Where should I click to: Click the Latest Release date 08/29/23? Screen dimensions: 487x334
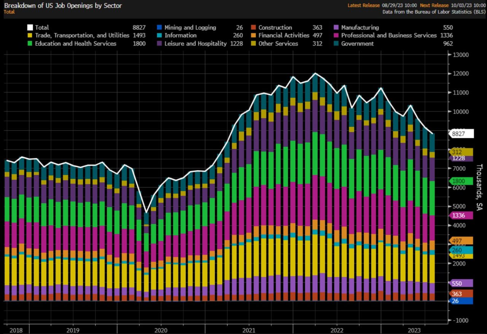tap(399, 5)
